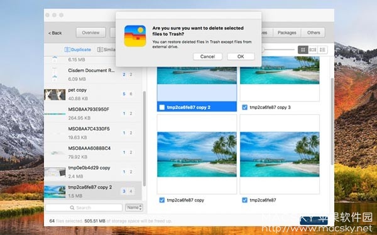The height and width of the screenshot is (235, 377).
Task: Check the tmp2ca6fe87 copy 2 checkbox
Action: 162,107
